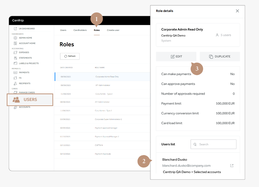Open Blanchard Dusko's profile via external link icon
This screenshot has width=259, height=187.
click(232, 165)
